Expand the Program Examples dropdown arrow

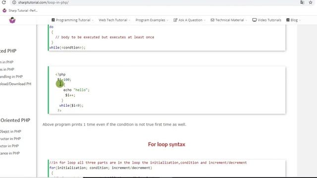pyautogui.click(x=167, y=20)
